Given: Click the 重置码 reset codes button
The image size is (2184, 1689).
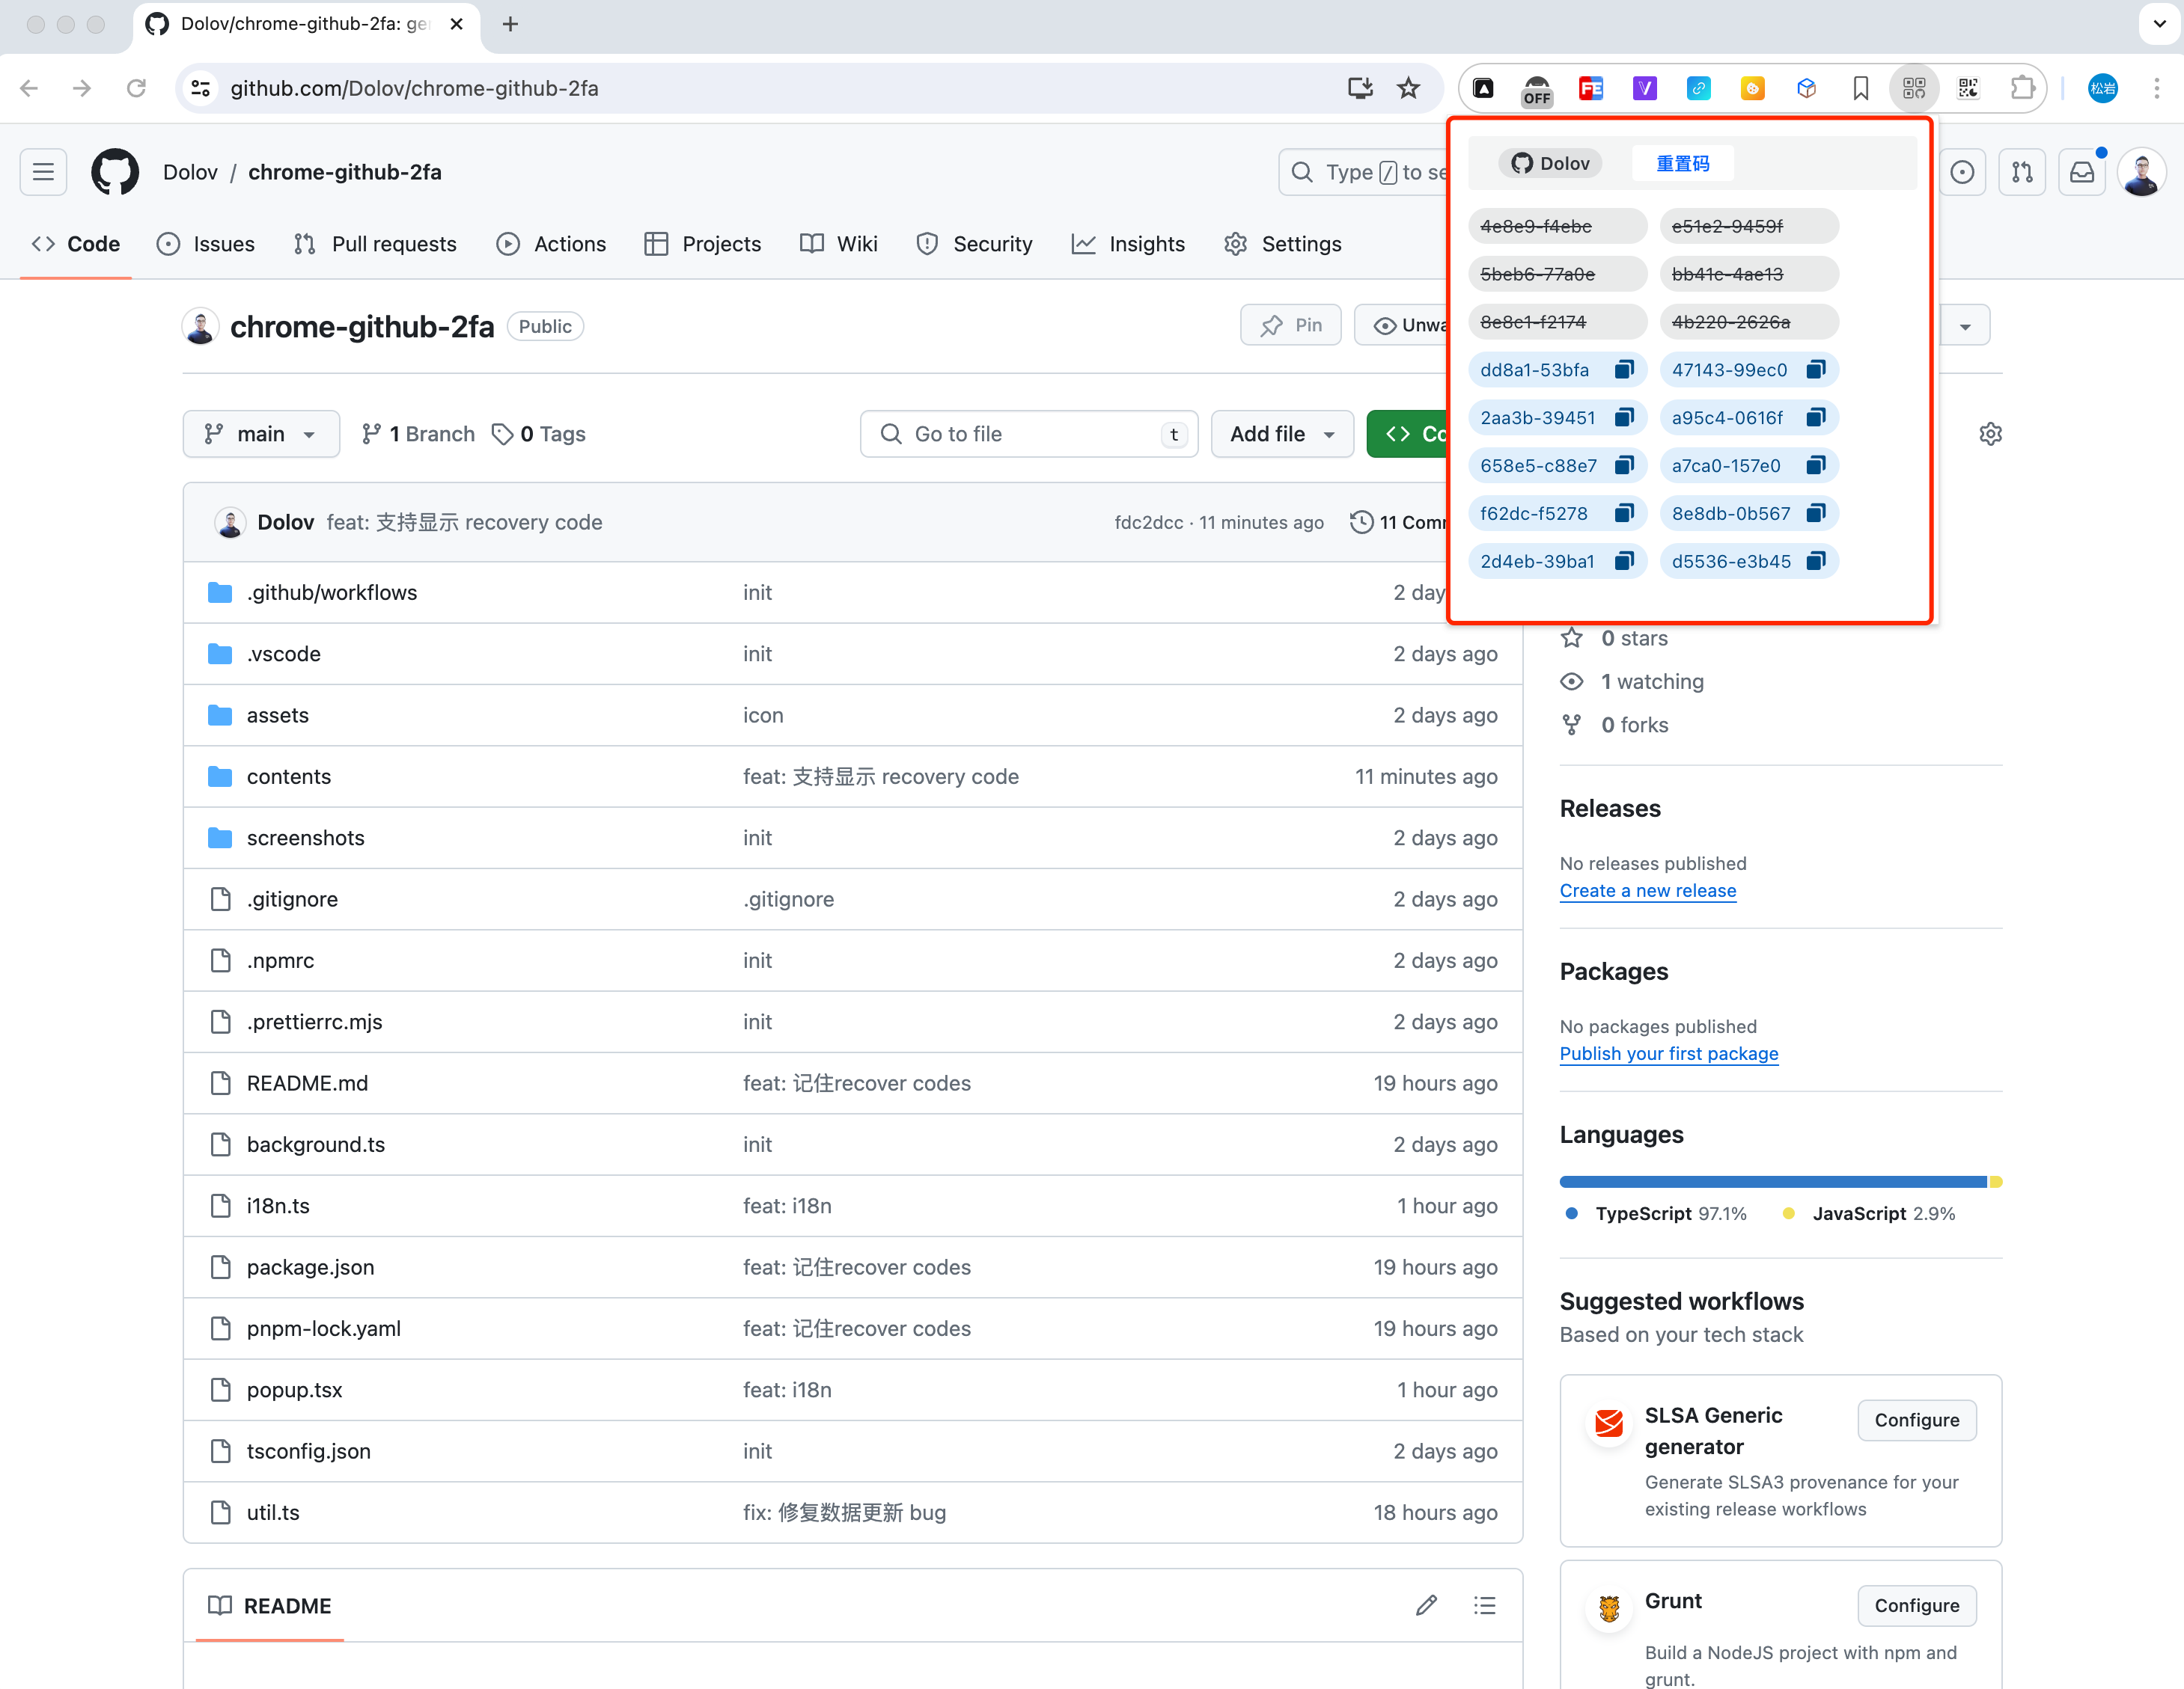Looking at the screenshot, I should (x=1682, y=163).
